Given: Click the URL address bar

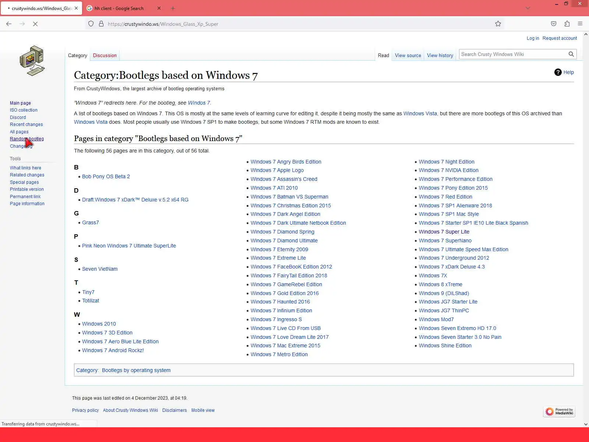Looking at the screenshot, I should point(294,24).
